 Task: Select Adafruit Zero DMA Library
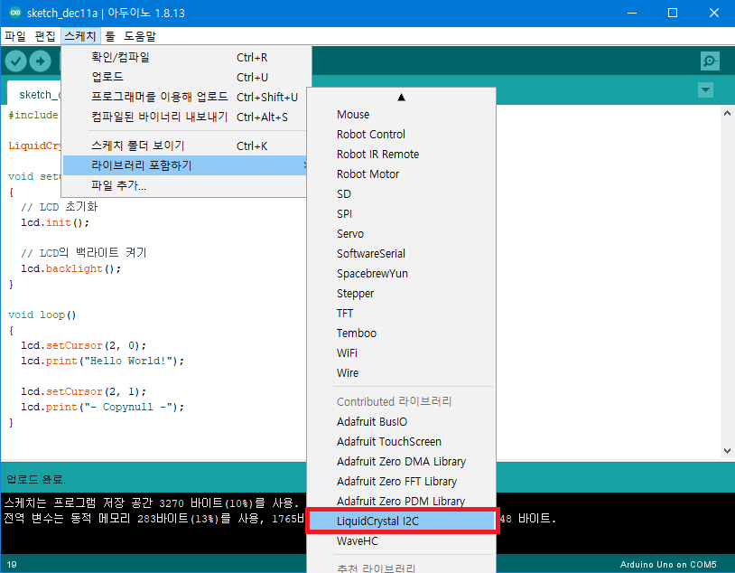401,461
